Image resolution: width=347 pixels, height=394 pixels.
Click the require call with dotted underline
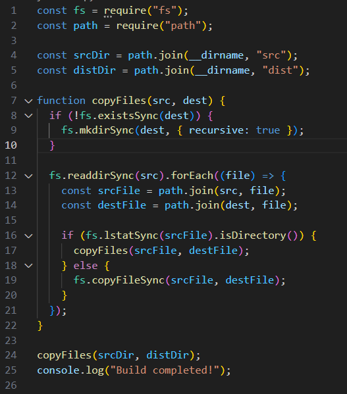click(125, 11)
